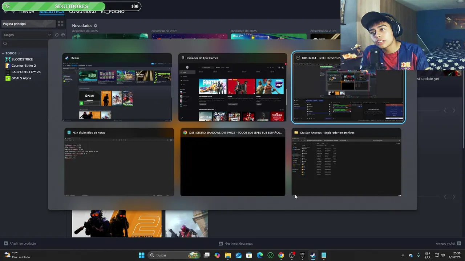The width and height of the screenshot is (465, 261).
Task: Switch to the Steam window thumbnail
Action: (x=117, y=87)
